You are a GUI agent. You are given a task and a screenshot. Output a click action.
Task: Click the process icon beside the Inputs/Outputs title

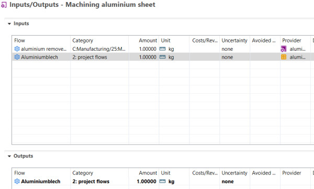pos(4,5)
